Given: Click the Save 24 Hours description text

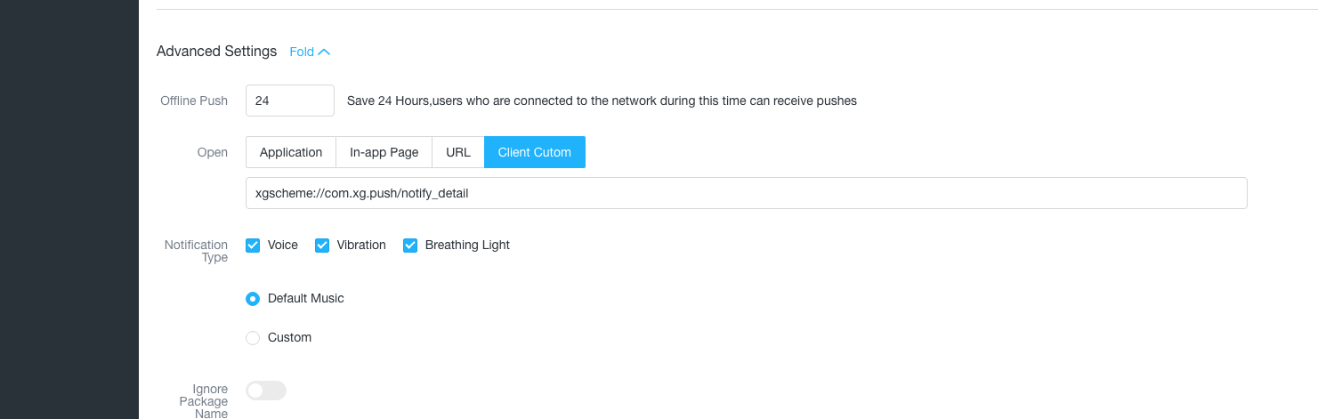Looking at the screenshot, I should (602, 101).
